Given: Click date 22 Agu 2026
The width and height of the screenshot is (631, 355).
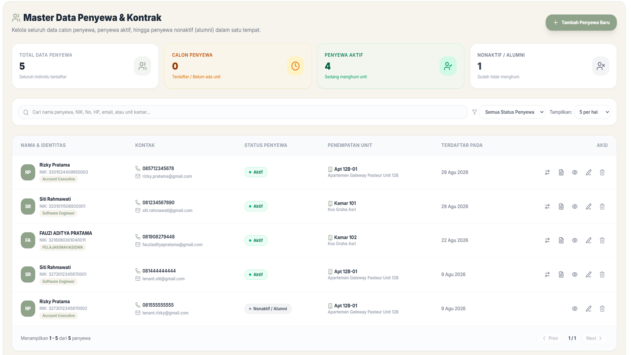Looking at the screenshot, I should click(x=455, y=240).
